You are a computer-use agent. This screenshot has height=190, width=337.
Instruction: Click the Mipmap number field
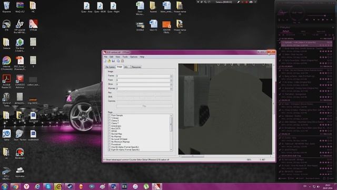tap(143, 89)
